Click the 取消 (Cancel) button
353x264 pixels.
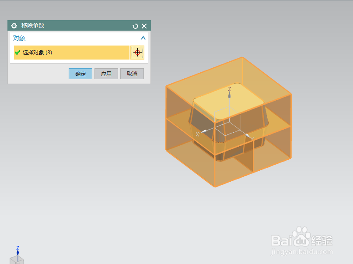click(x=132, y=74)
